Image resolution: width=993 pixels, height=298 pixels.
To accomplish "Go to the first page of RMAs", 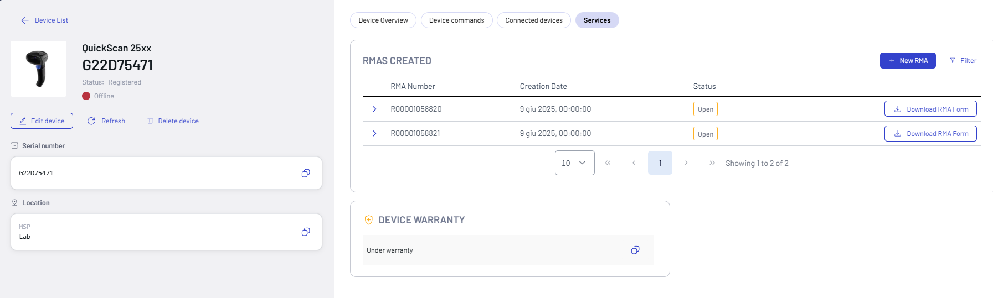I will [x=608, y=163].
